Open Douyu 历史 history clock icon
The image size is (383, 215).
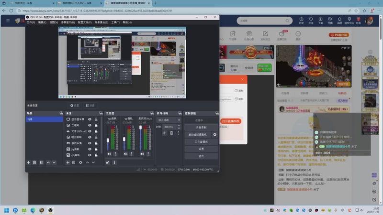301,21
